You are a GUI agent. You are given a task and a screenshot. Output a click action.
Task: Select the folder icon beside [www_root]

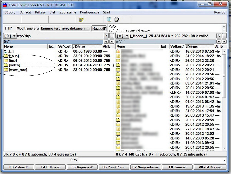pyautogui.click(x=6, y=70)
